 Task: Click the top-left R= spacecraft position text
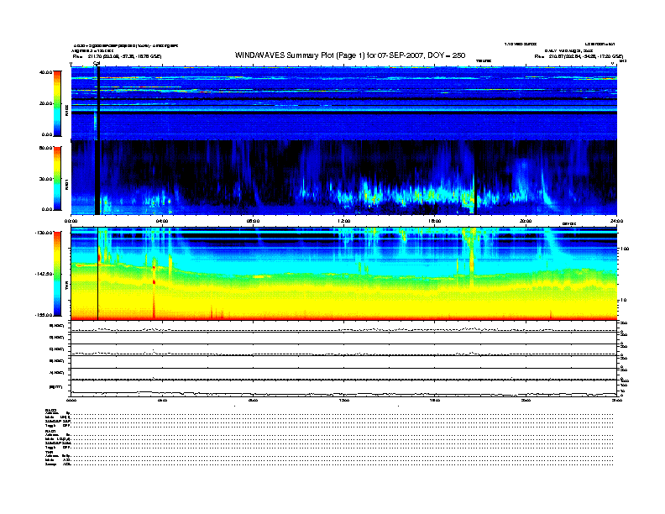pyautogui.click(x=117, y=56)
